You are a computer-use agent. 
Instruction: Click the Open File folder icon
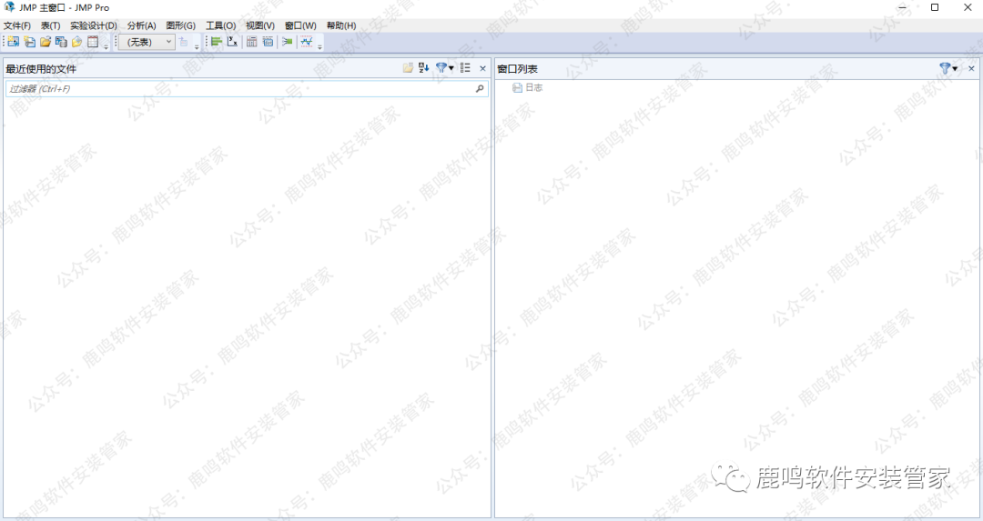(x=46, y=42)
